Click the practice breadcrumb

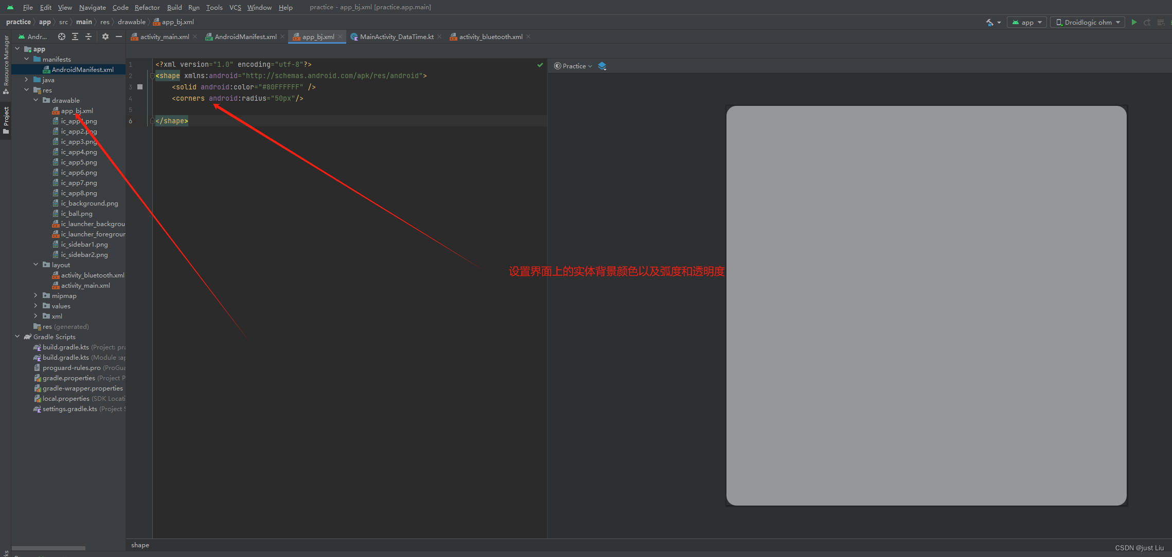[x=19, y=22]
